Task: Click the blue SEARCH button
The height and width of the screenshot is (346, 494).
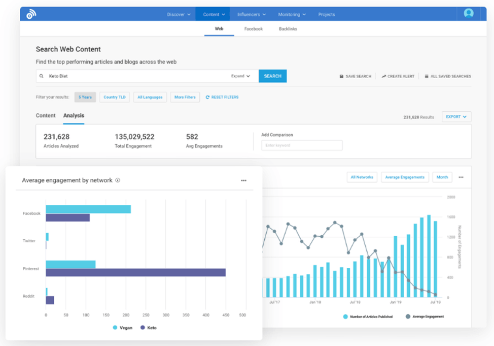Action: pos(272,76)
